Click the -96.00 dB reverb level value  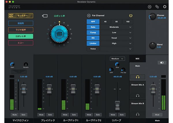pos(117,77)
